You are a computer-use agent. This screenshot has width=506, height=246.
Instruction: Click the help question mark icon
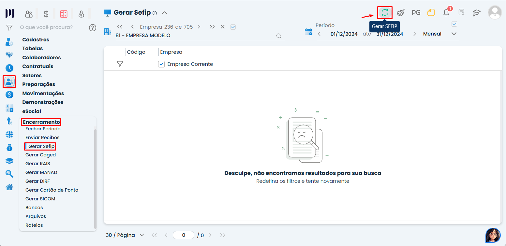93,27
